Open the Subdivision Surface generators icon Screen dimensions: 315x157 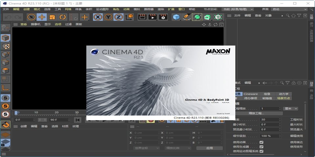197,17
